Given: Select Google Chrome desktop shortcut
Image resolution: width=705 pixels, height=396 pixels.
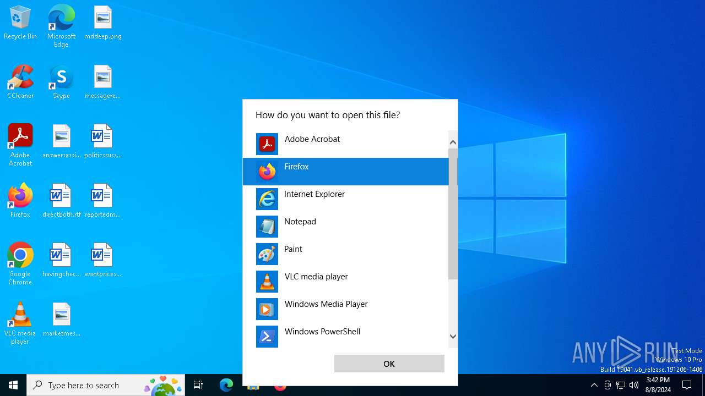Looking at the screenshot, I should pyautogui.click(x=20, y=264).
